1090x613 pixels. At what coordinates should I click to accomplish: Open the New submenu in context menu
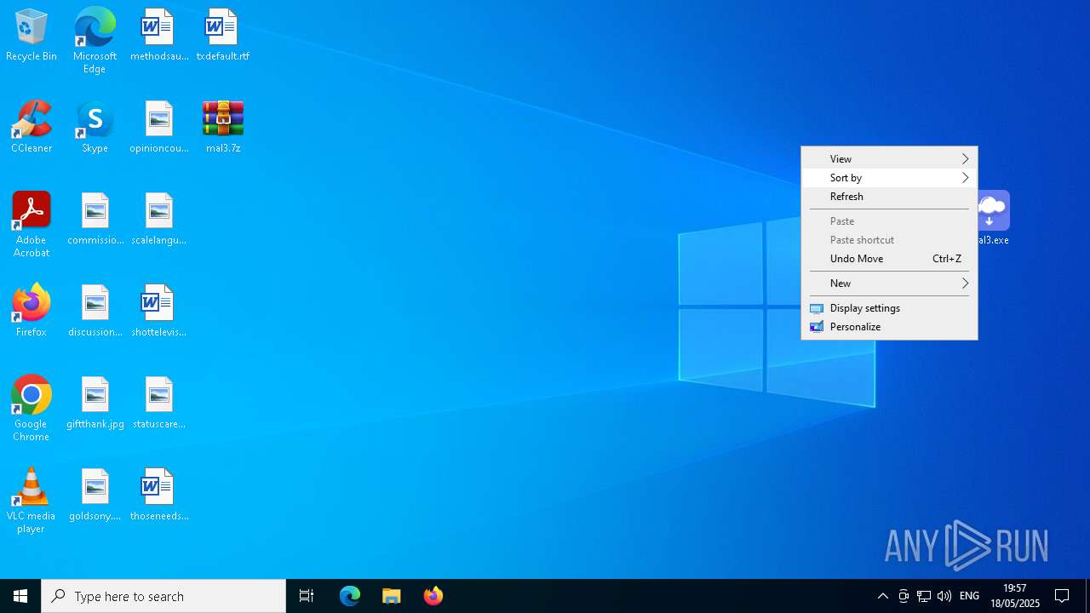click(889, 284)
